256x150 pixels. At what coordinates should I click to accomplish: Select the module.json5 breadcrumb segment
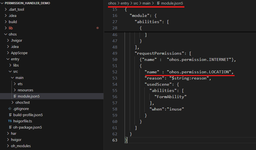pyautogui.click(x=172, y=3)
